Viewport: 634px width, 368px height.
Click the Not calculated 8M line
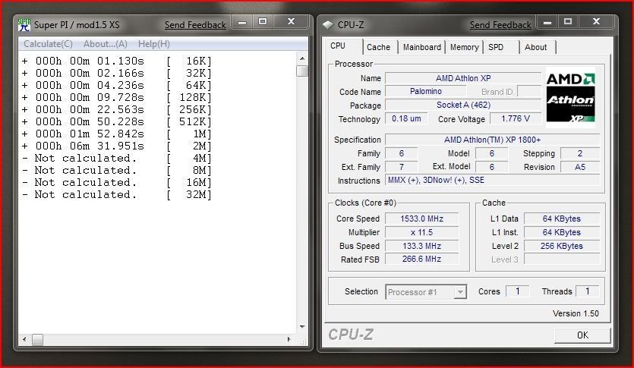[x=116, y=170]
